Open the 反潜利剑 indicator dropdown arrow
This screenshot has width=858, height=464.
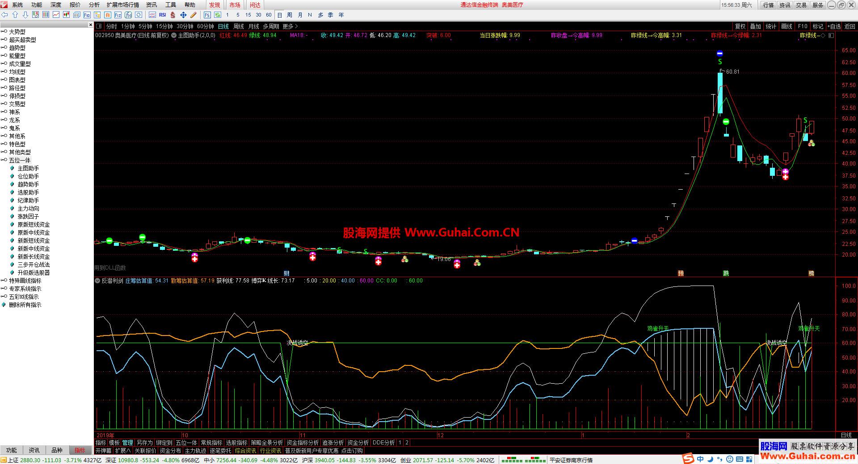[x=98, y=281]
